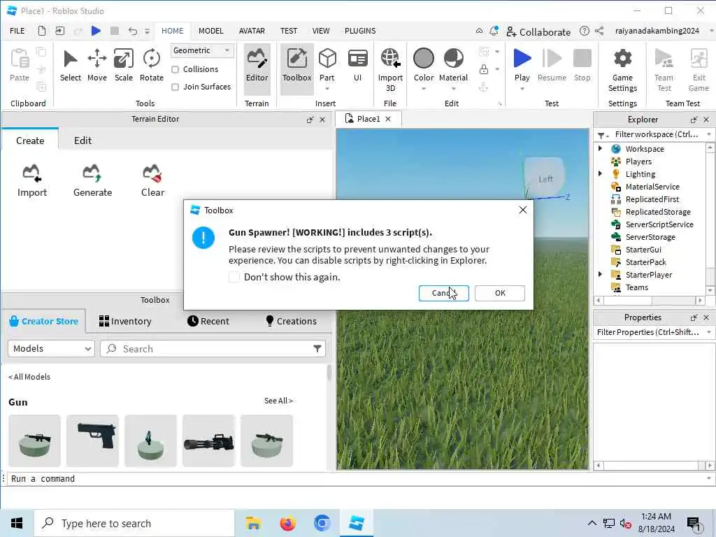Click OK in the Toolbox dialog
This screenshot has width=716, height=537.
(500, 293)
